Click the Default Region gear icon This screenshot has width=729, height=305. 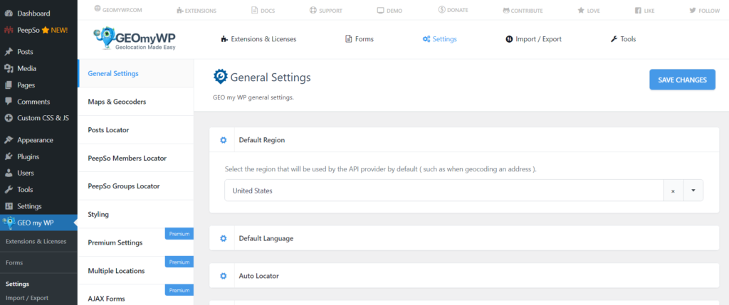pos(223,140)
